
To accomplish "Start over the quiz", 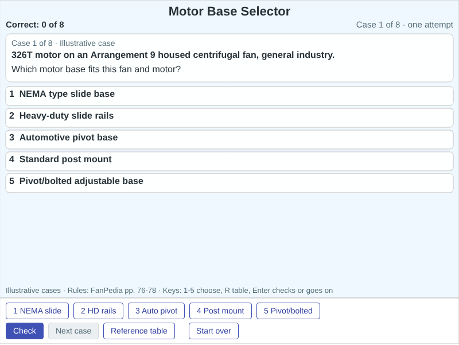I will click(x=213, y=331).
